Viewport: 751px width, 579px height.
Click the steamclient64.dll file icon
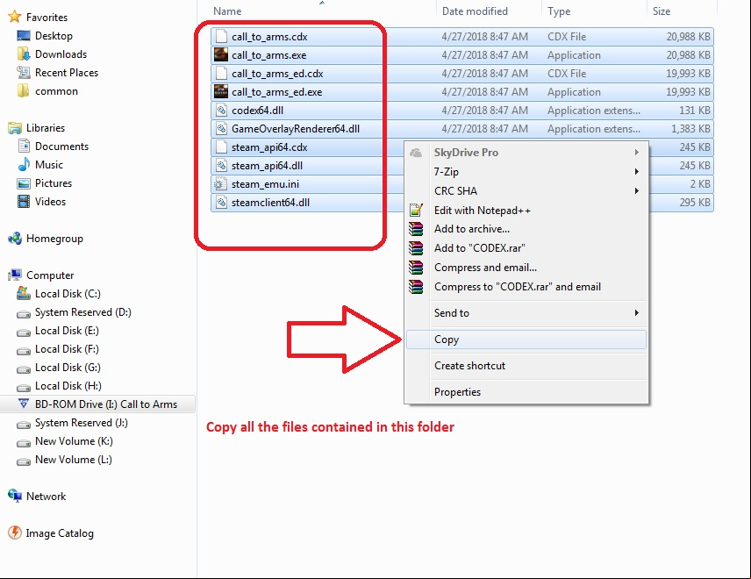point(221,202)
